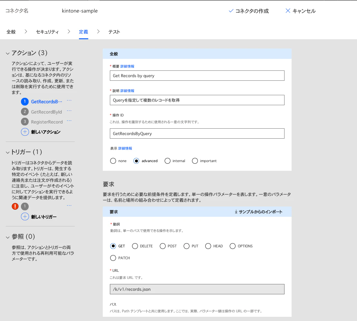Viewport: 357px width, 321px height.
Task: Open the 定義 step tab
Action: coord(83,32)
